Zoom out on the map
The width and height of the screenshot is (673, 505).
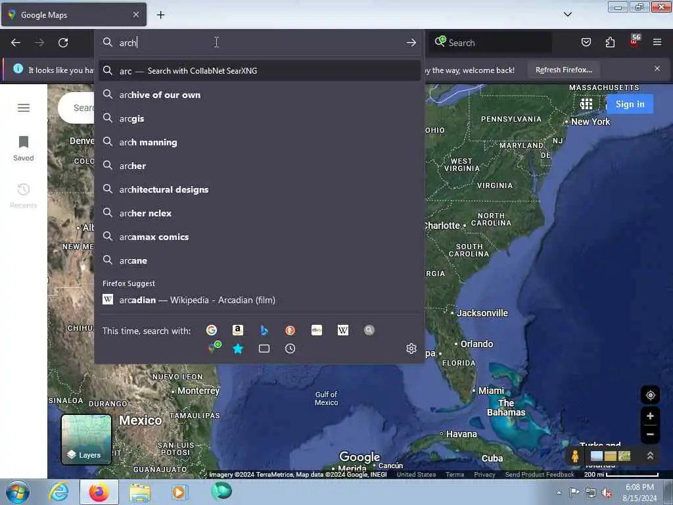coord(650,434)
